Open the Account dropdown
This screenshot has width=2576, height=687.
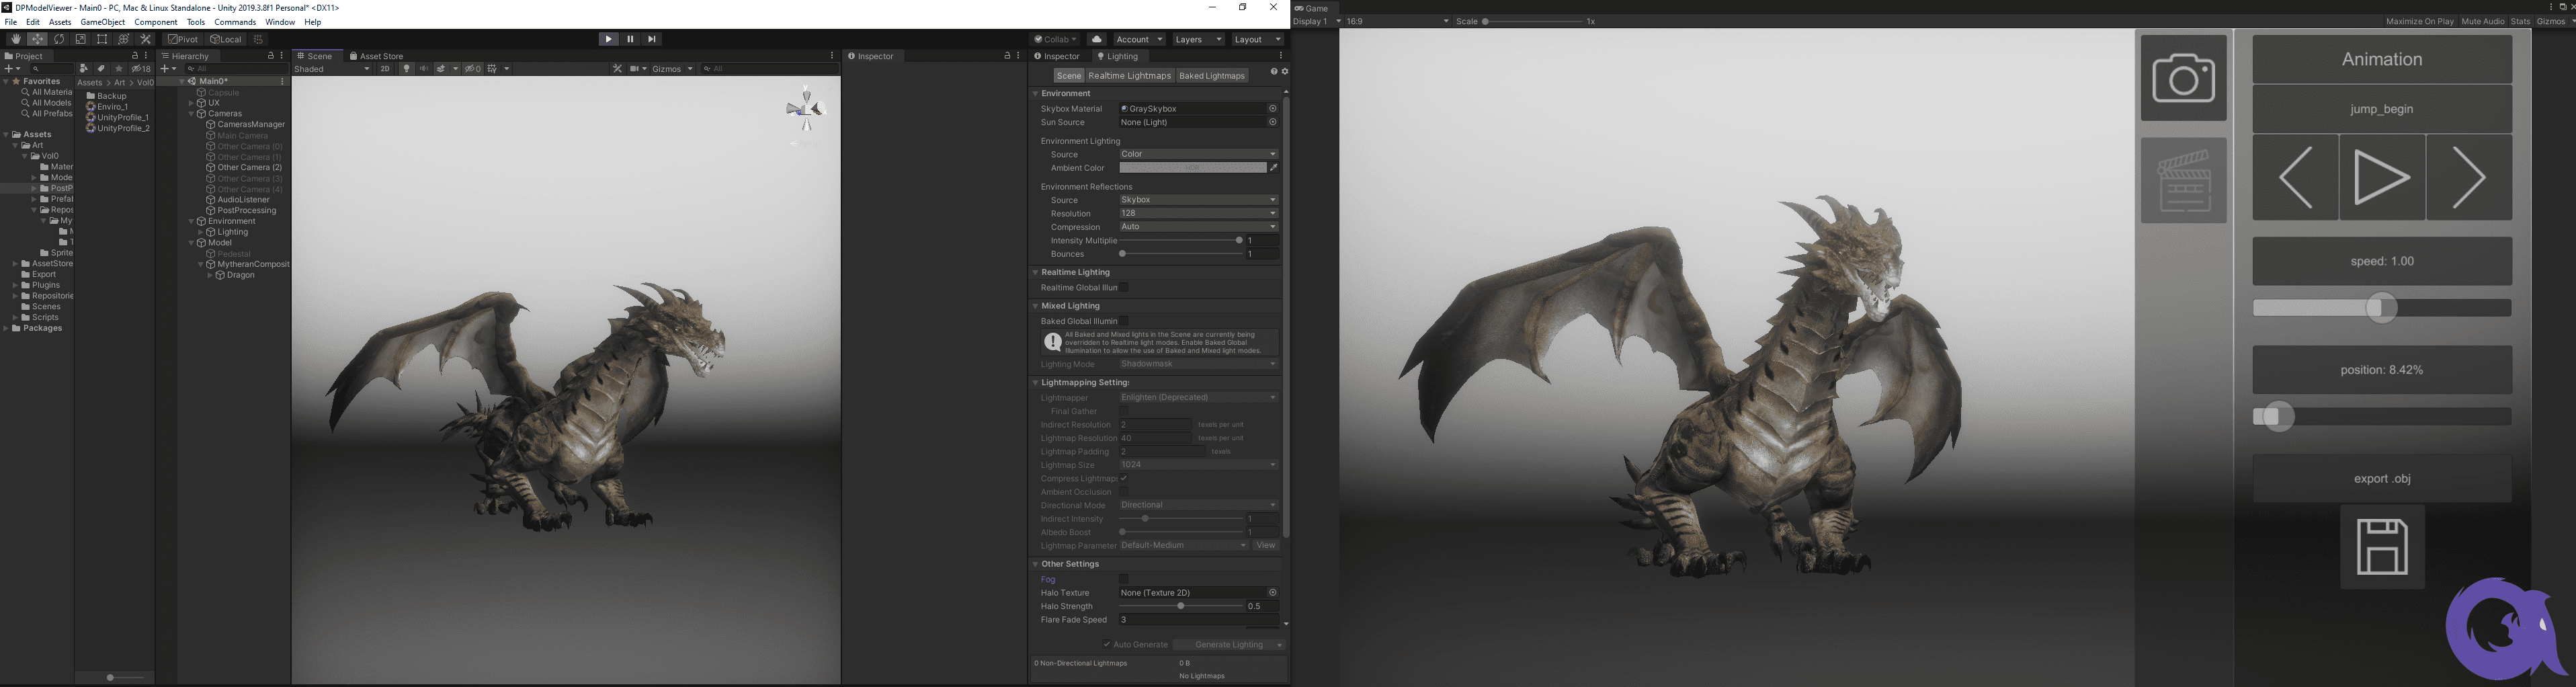(x=1139, y=39)
